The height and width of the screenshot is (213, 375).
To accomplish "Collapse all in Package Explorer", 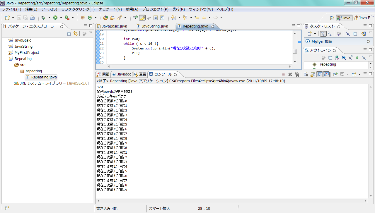I will click(x=69, y=34).
